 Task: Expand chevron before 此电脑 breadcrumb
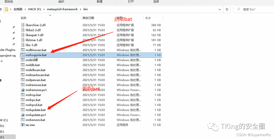(11, 9)
